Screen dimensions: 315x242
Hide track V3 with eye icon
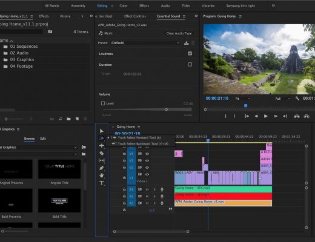pos(147,161)
